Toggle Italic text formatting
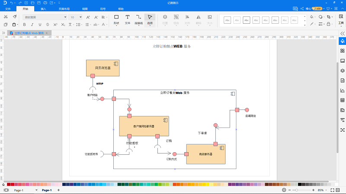This screenshot has height=194, width=346. click(32, 25)
